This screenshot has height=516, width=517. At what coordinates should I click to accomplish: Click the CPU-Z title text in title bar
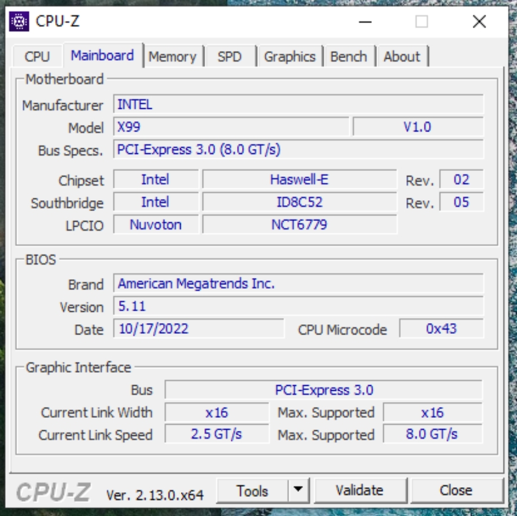58,21
